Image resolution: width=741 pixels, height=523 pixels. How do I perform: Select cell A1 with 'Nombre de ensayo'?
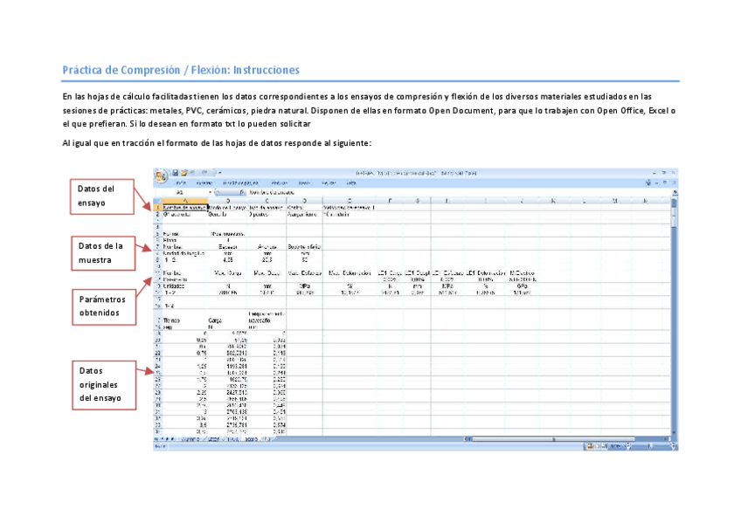click(x=185, y=208)
